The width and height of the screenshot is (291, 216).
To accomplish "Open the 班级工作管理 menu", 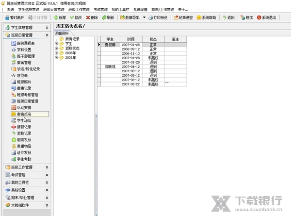I will pyautogui.click(x=79, y=10).
